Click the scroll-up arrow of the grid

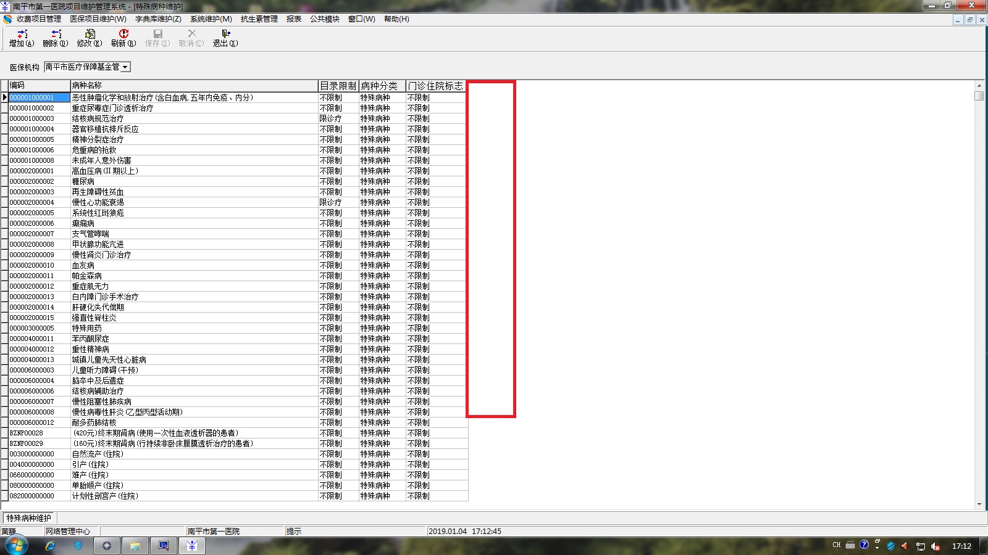pyautogui.click(x=979, y=85)
